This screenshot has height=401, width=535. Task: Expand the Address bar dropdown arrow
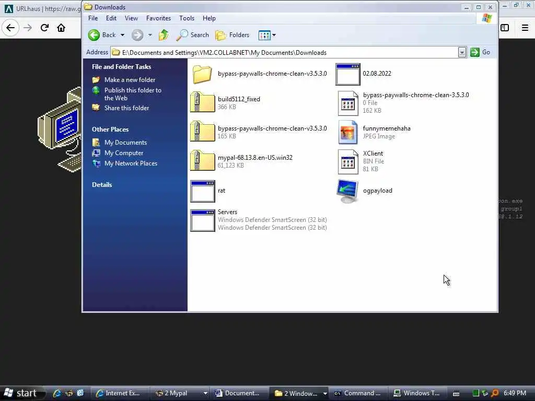pyautogui.click(x=462, y=52)
